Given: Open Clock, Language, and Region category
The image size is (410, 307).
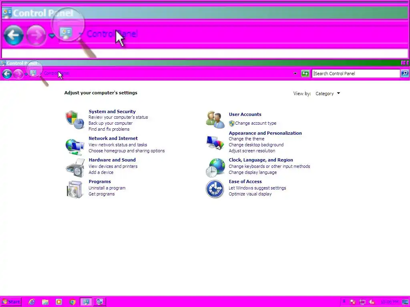Looking at the screenshot, I should point(261,160).
